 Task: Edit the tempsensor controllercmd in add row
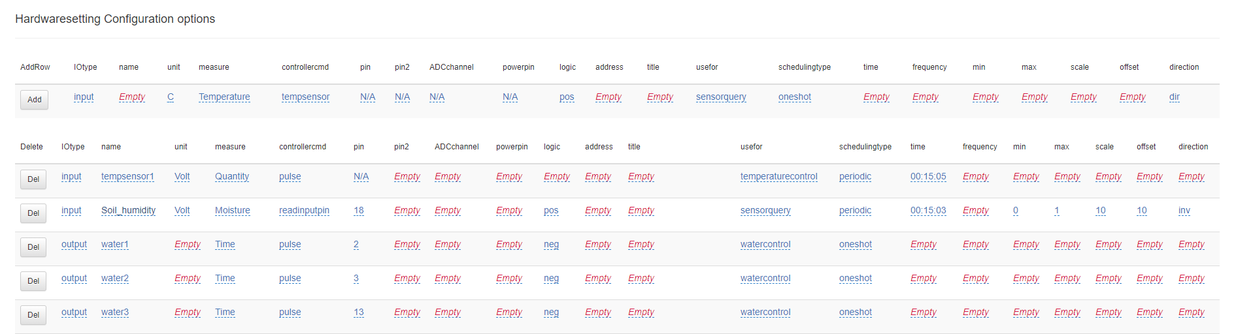(x=305, y=97)
